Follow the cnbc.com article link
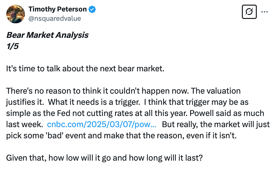Screen dimensions: 276x169 click(101, 124)
